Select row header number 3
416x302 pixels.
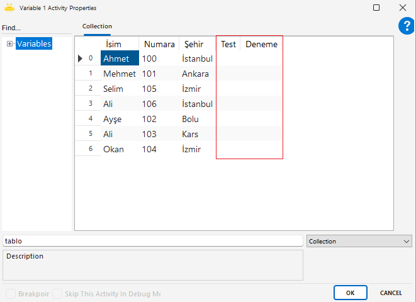point(90,103)
